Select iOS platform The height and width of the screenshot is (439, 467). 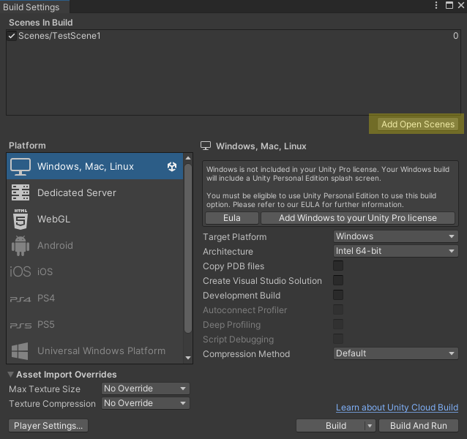pos(94,271)
